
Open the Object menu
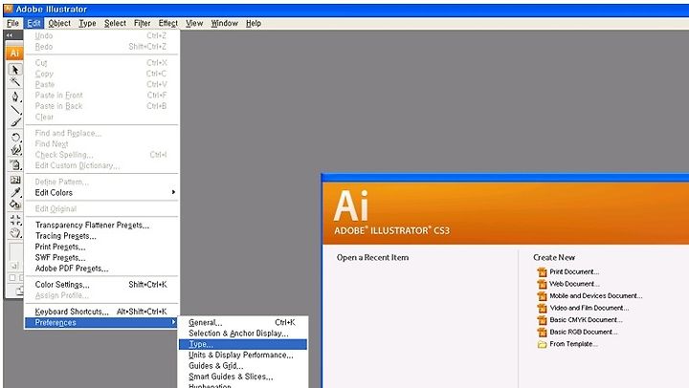(x=59, y=23)
